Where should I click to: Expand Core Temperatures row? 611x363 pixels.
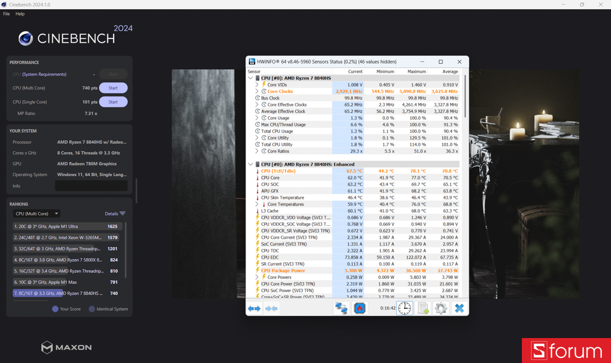[x=257, y=204]
